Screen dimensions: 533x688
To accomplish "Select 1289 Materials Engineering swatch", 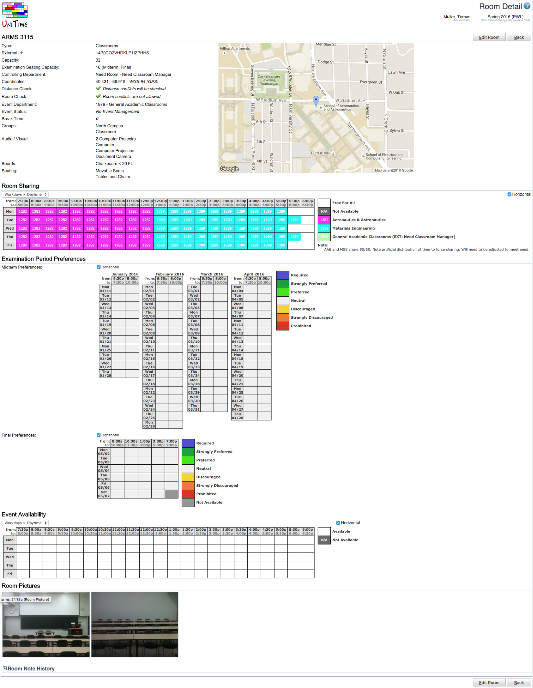I will pos(324,228).
